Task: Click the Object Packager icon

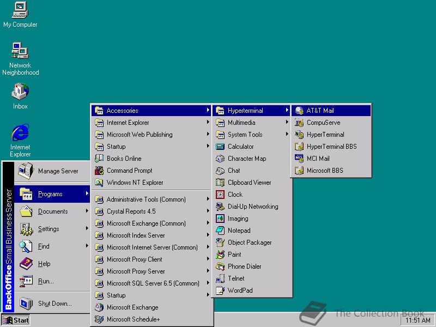Action: tap(220, 243)
